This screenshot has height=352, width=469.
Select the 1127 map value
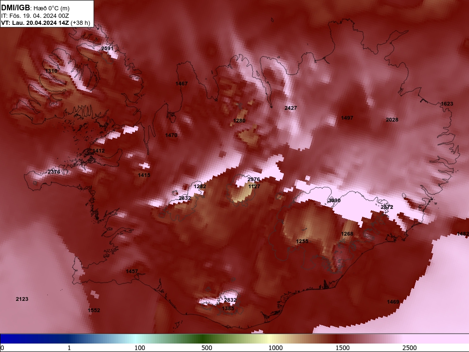(254, 186)
